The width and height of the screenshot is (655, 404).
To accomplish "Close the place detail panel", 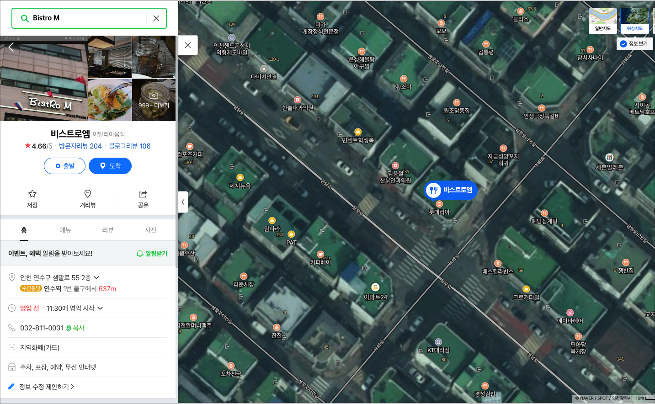I will point(188,45).
